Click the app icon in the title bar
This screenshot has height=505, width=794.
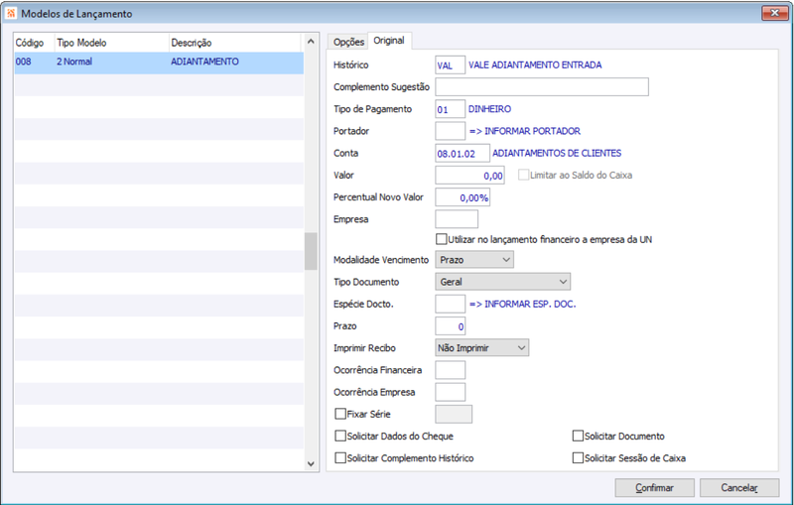coord(11,14)
